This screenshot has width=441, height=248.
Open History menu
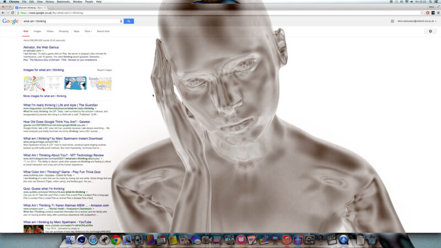[50, 2]
